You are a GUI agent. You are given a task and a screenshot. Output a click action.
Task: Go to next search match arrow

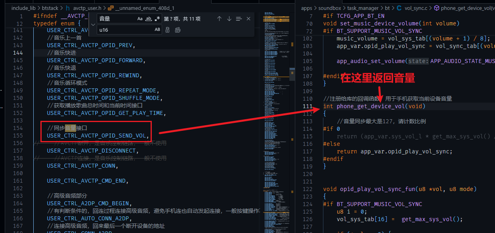click(x=229, y=19)
